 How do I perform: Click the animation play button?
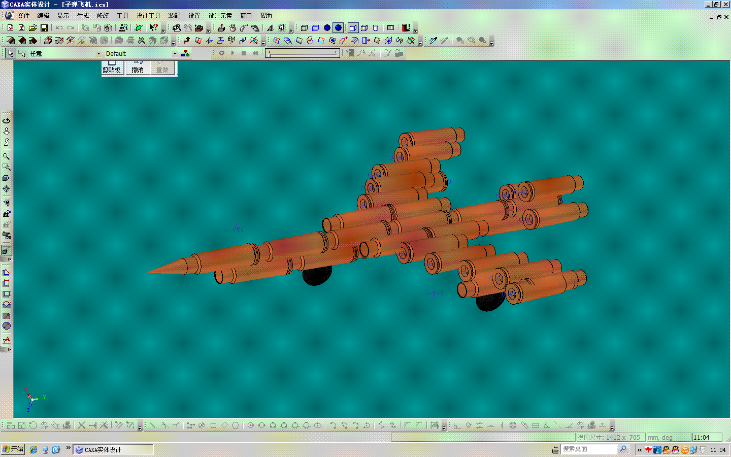(232, 53)
